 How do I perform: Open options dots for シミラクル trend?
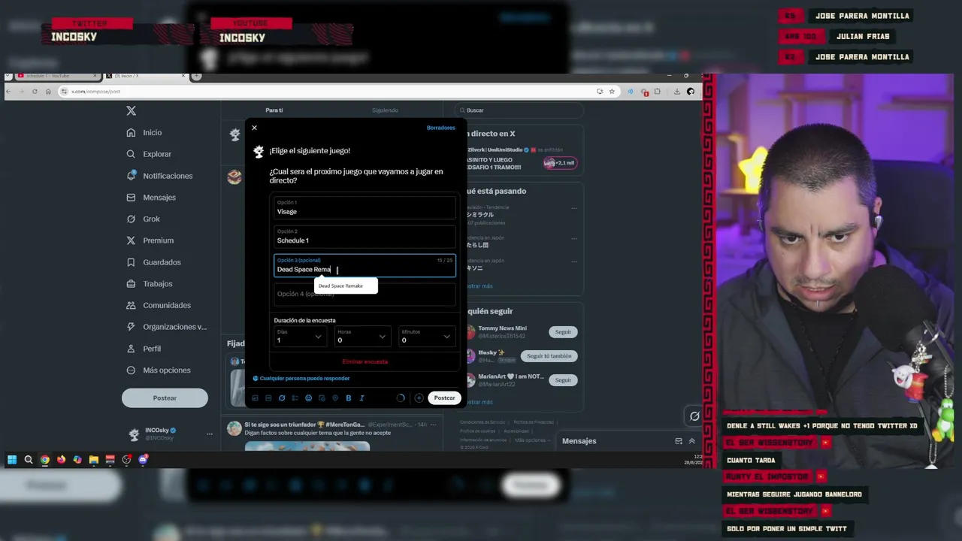point(574,208)
